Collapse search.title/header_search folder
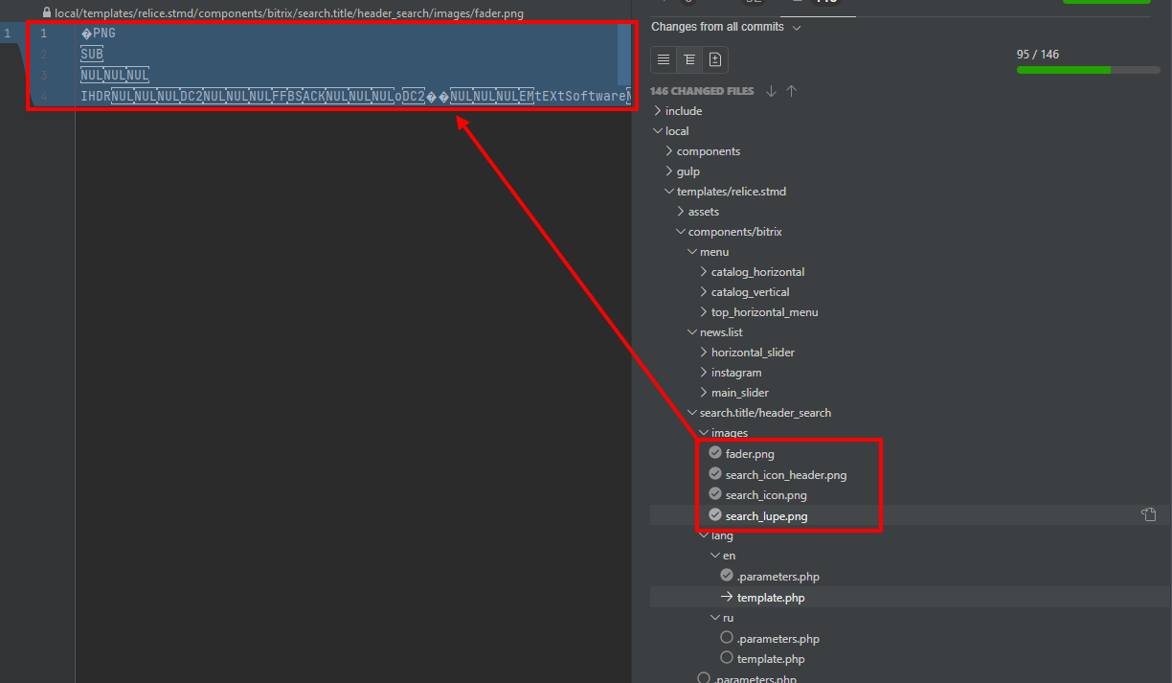The image size is (1172, 683). click(691, 413)
